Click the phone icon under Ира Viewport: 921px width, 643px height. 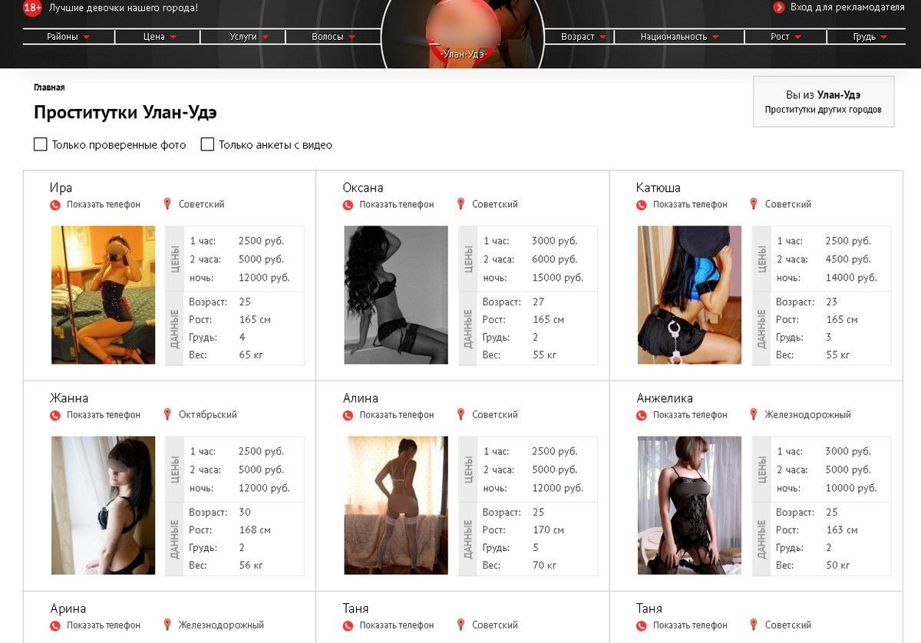coord(55,205)
